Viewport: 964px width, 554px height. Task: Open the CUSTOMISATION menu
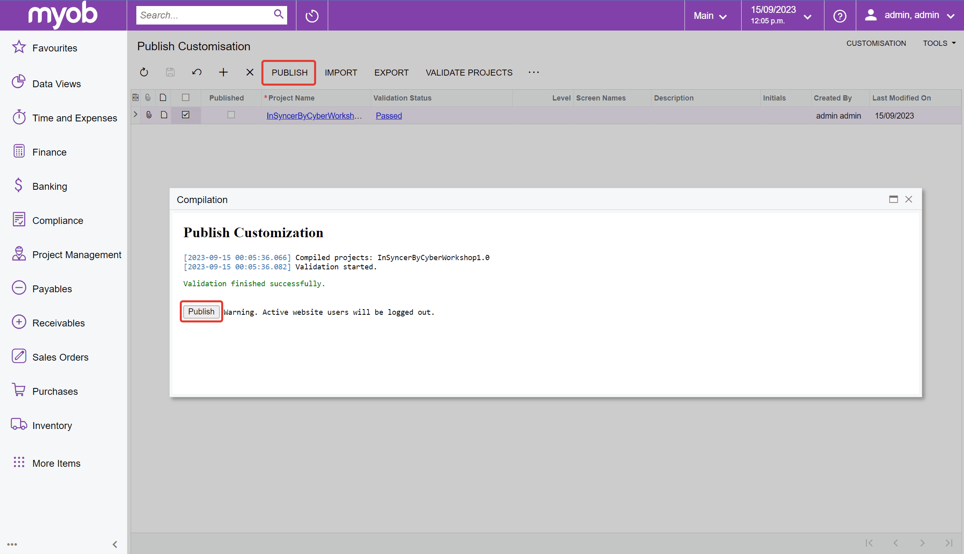876,43
